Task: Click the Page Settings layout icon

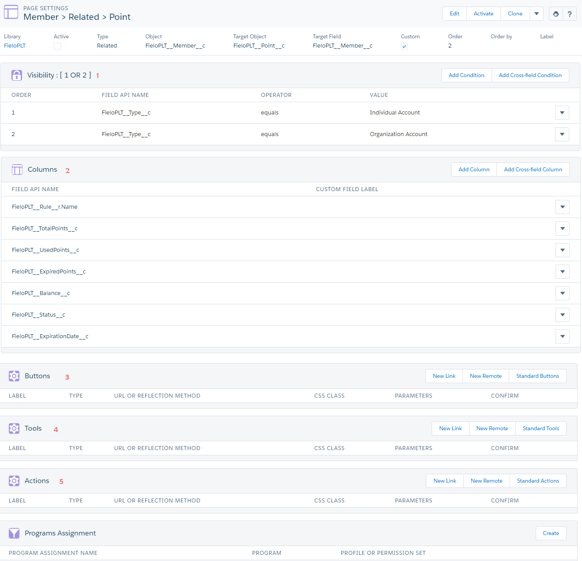Action: [11, 12]
